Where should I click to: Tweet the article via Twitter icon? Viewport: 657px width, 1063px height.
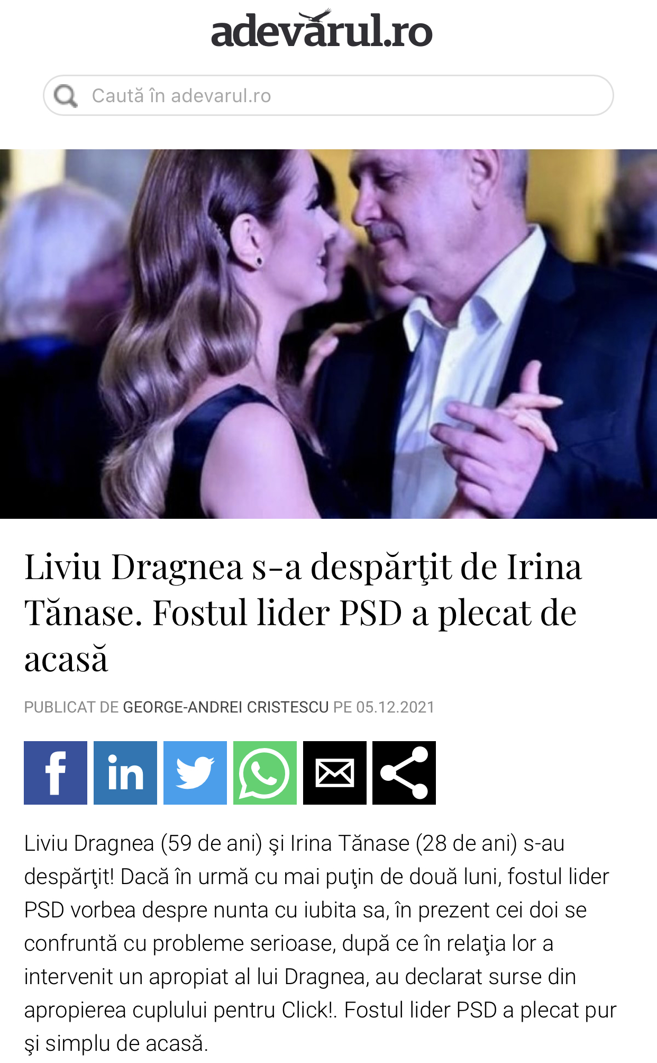coord(195,773)
